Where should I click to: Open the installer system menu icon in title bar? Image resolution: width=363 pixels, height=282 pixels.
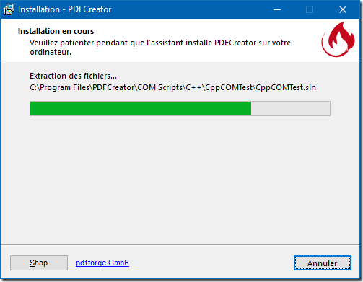(x=9, y=9)
